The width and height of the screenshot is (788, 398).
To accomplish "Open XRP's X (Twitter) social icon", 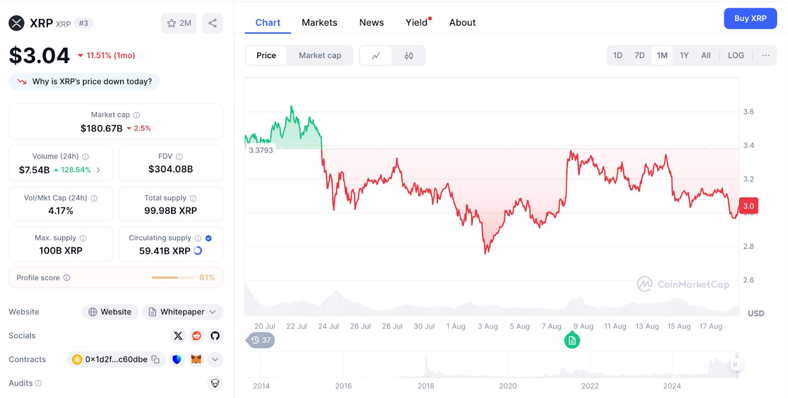I will (177, 335).
